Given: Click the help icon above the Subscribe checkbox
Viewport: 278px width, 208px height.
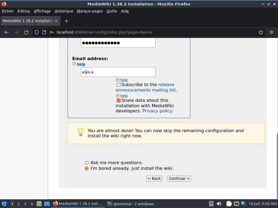Looking at the screenshot, I should click(118, 80).
